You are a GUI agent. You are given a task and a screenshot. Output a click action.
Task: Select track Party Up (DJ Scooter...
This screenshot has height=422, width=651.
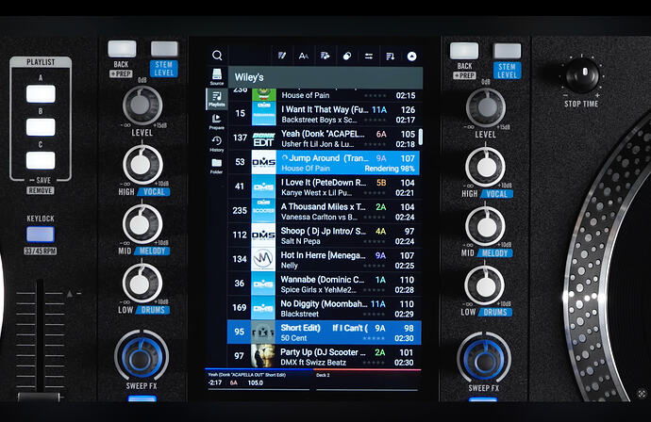(x=325, y=357)
